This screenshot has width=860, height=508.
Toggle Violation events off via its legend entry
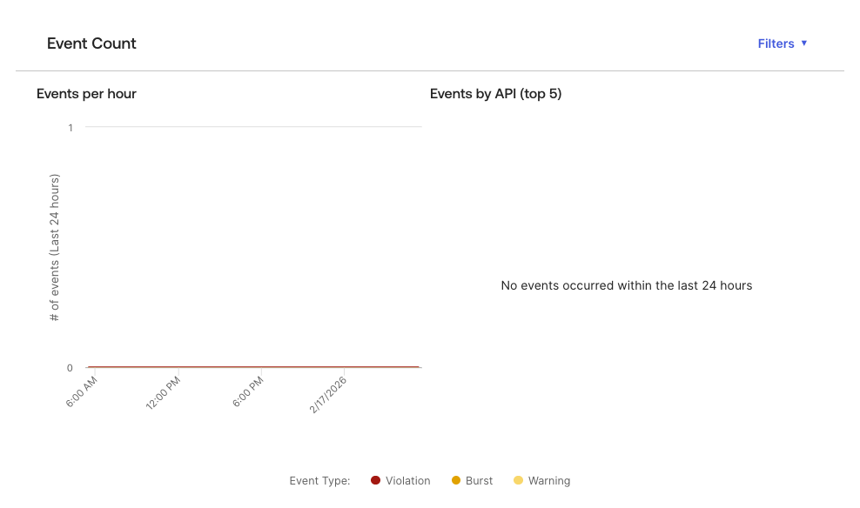(408, 480)
